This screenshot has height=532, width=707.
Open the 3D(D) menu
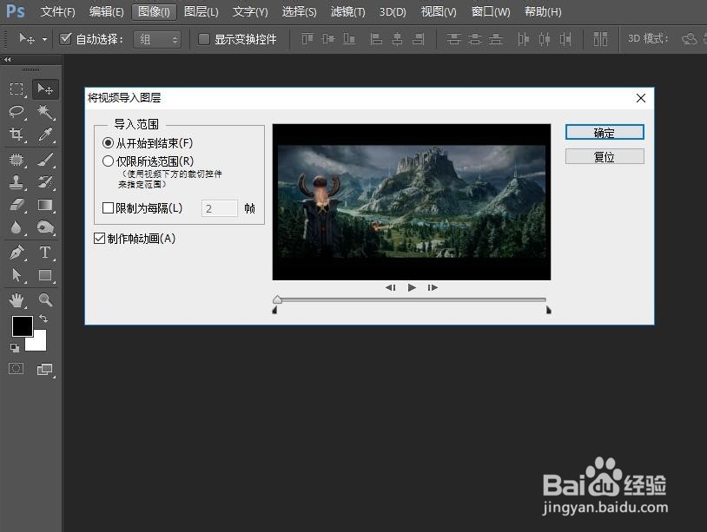(x=393, y=11)
